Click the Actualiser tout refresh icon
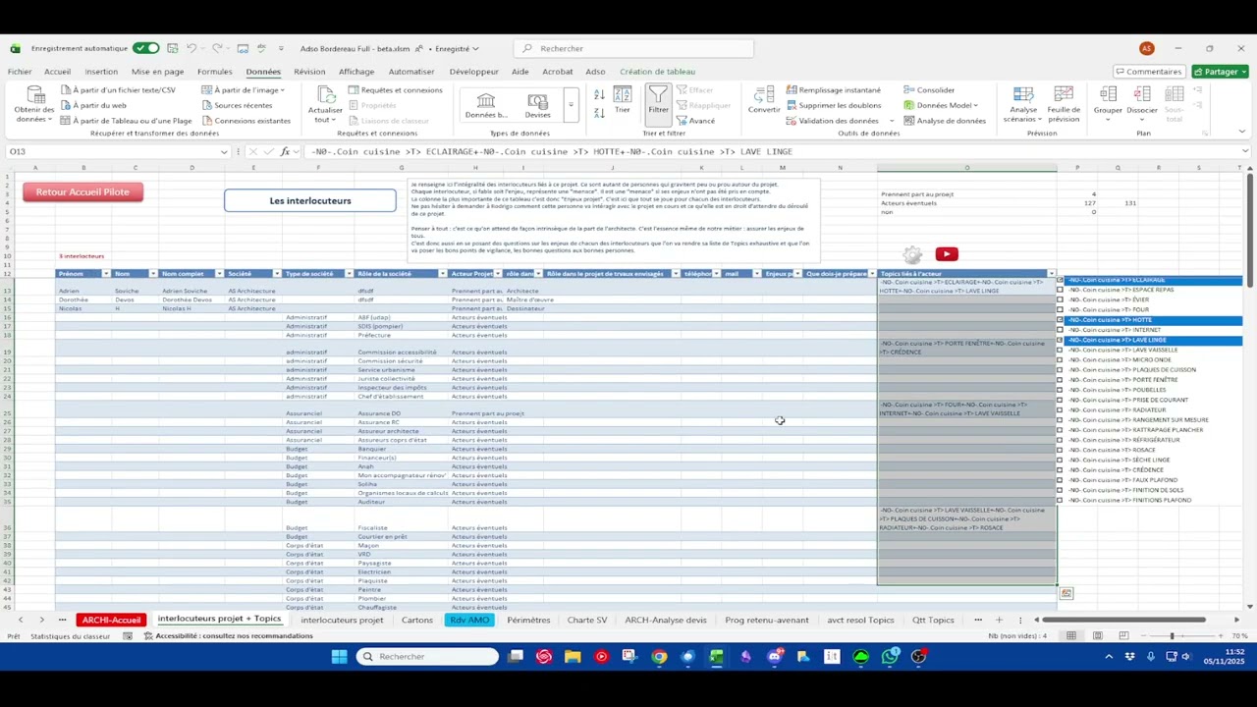1257x707 pixels. pyautogui.click(x=325, y=104)
